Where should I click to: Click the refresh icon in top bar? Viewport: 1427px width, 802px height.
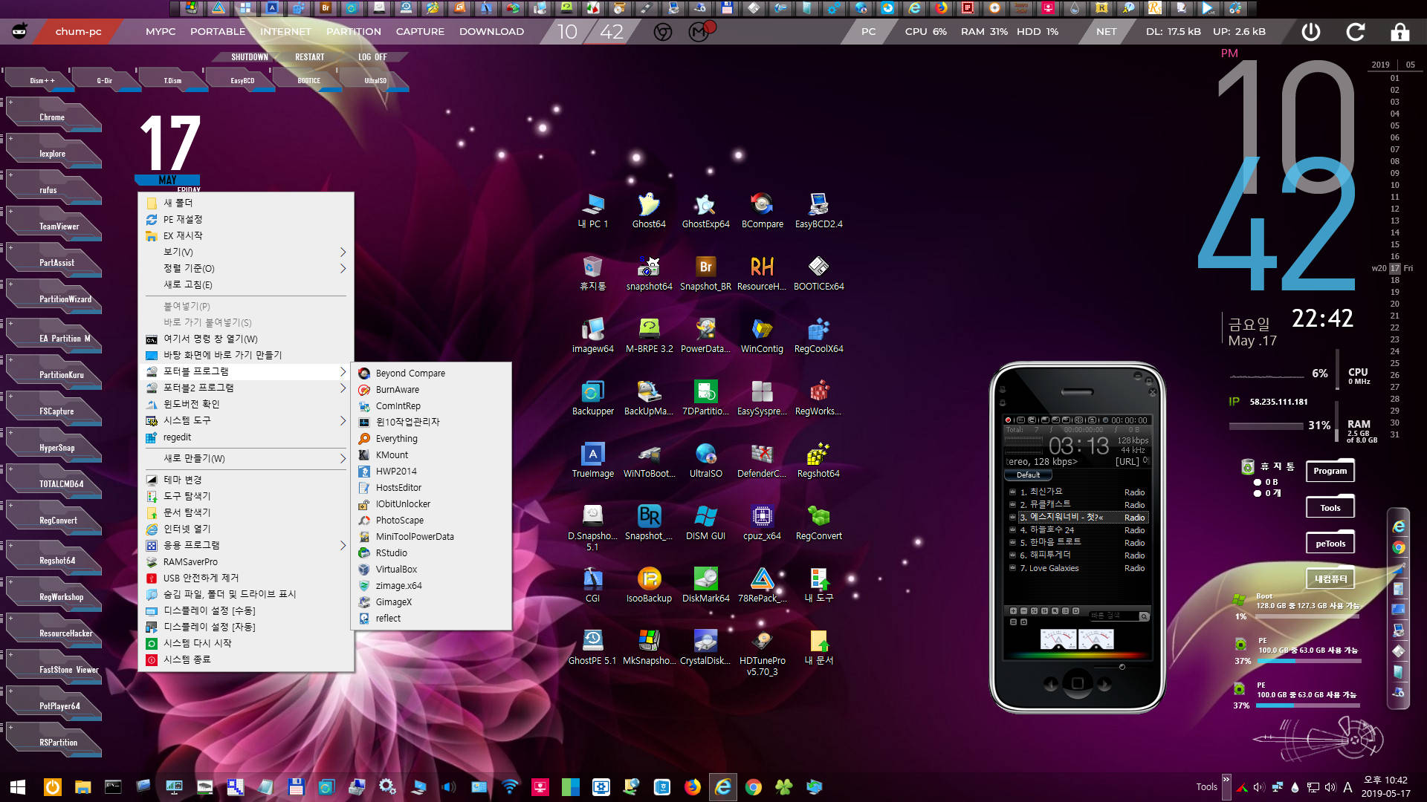tap(1356, 32)
